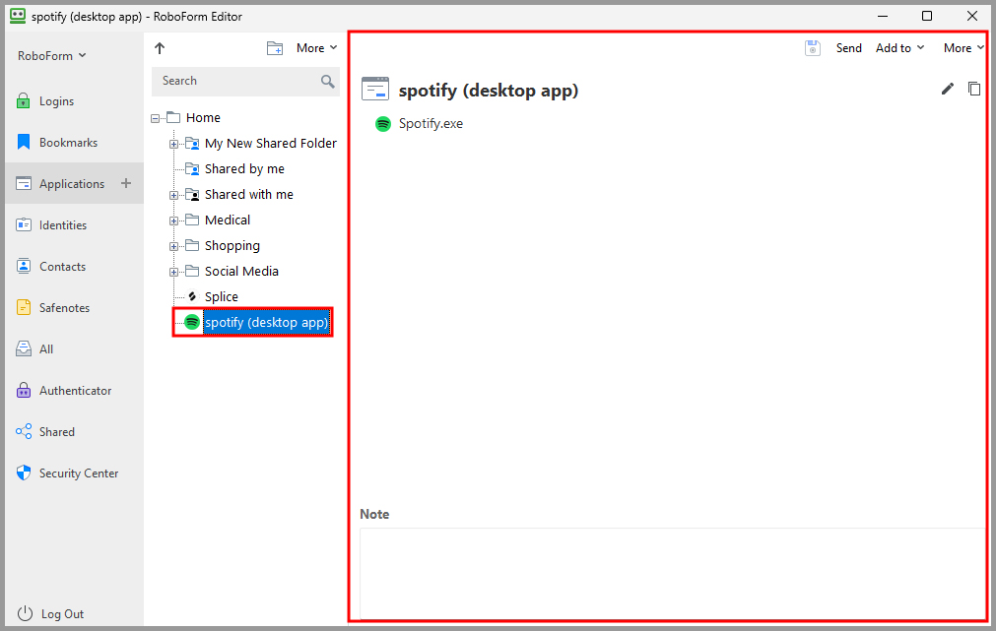Select the Shopping folder
The height and width of the screenshot is (631, 996).
tap(232, 246)
